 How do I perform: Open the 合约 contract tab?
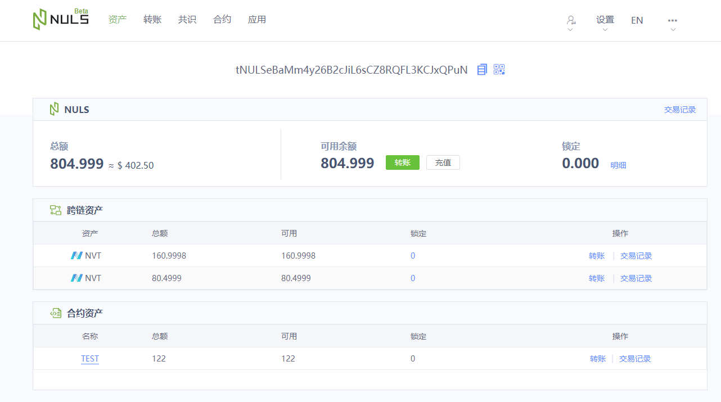222,20
